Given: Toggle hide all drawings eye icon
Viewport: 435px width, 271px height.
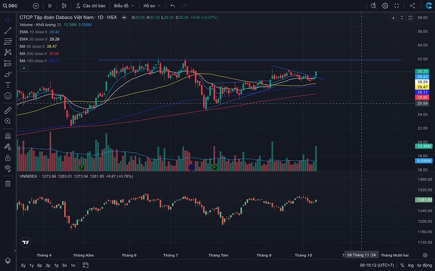Looking at the screenshot, I should [x=7, y=169].
